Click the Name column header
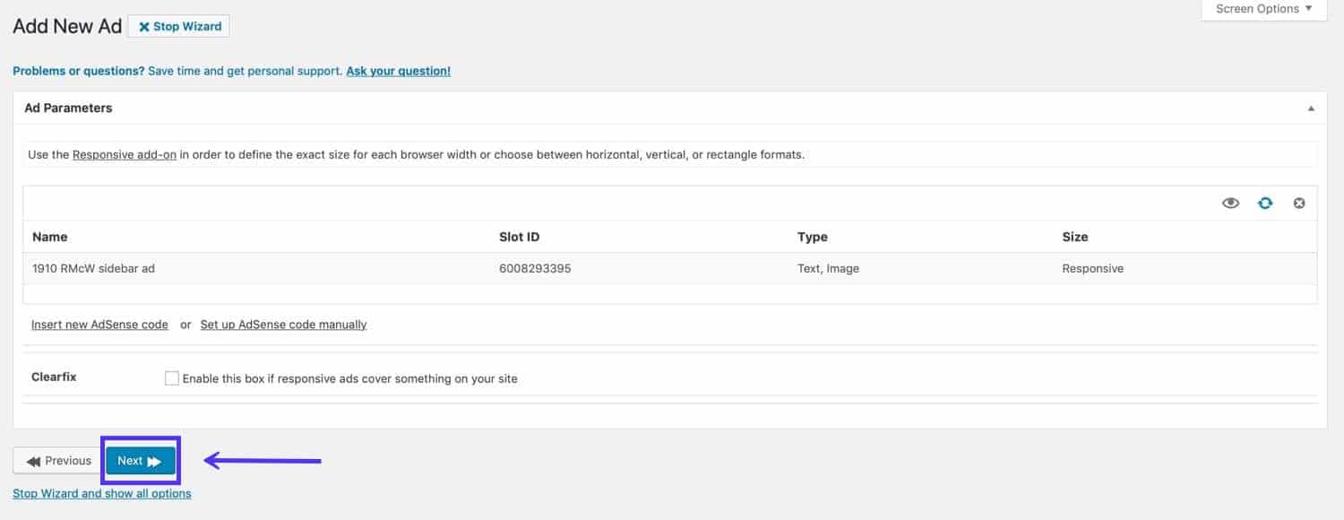This screenshot has height=520, width=1344. pyautogui.click(x=50, y=237)
